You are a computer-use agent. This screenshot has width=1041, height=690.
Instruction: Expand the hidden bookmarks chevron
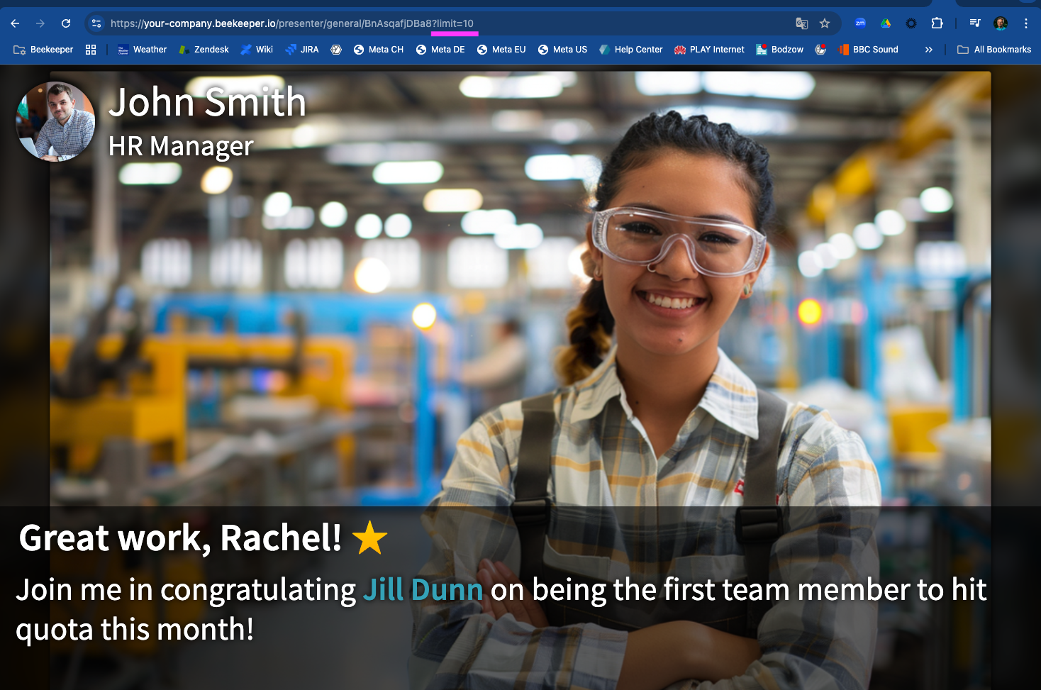click(929, 50)
